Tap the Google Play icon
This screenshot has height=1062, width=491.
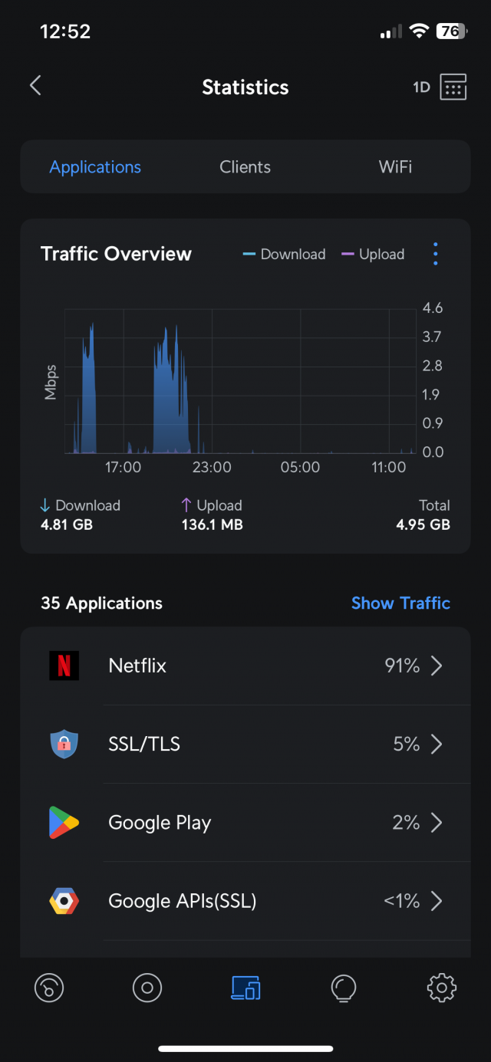click(64, 823)
